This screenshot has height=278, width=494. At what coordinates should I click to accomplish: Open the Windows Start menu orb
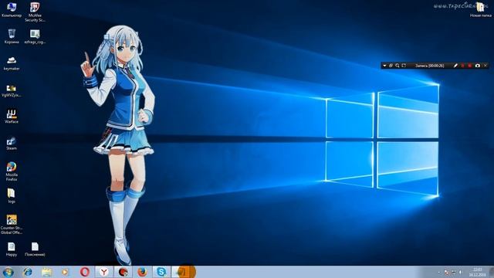[x=8, y=272]
